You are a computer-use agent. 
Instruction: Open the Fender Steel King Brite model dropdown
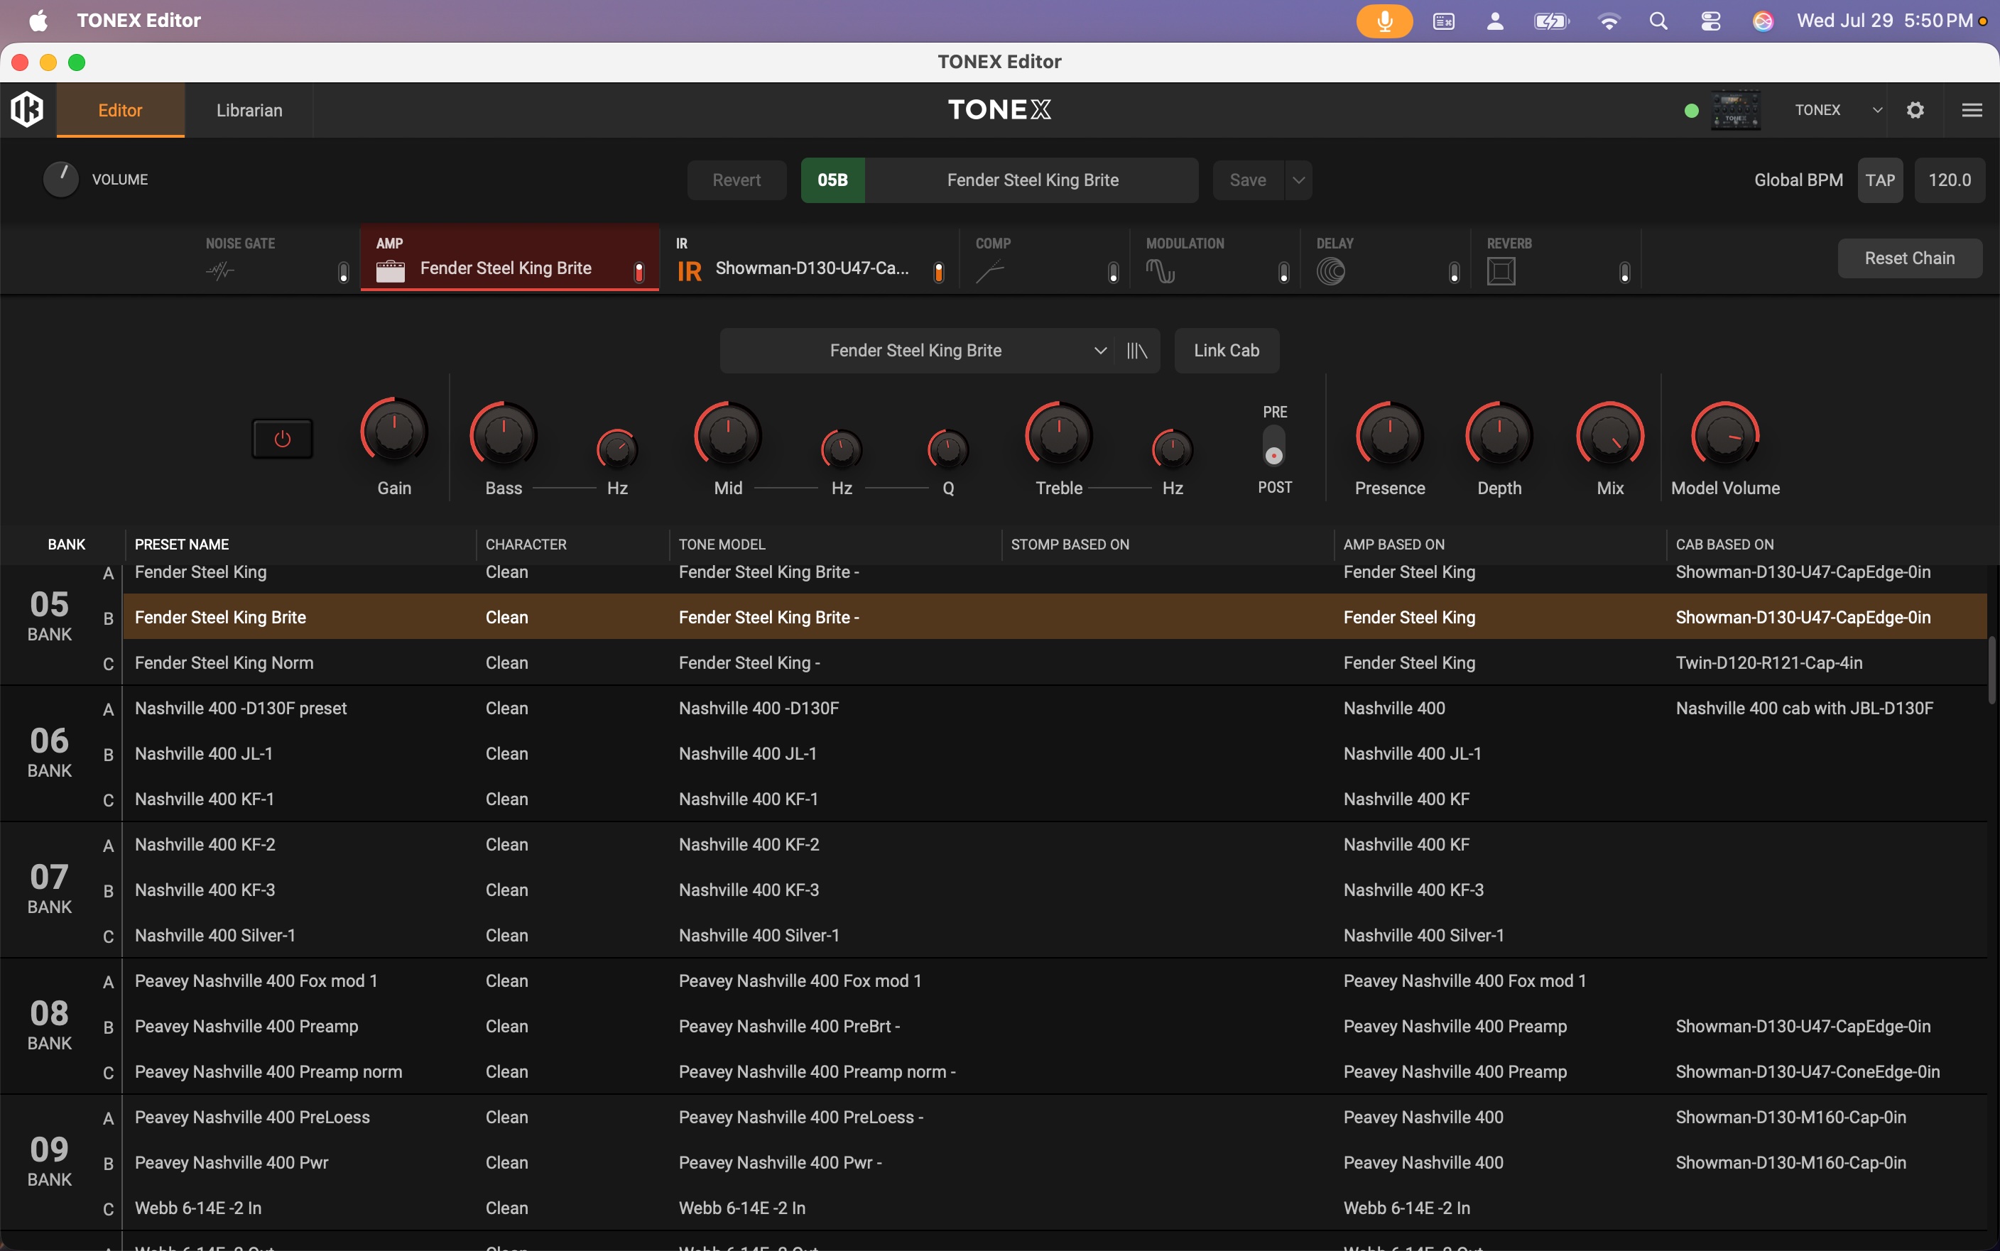[x=916, y=351]
